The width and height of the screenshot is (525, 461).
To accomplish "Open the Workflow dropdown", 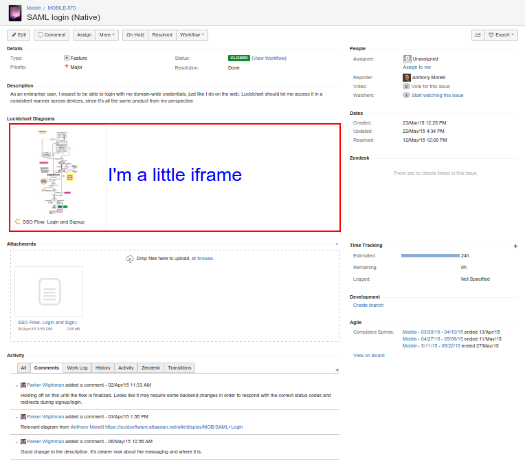I will (192, 35).
